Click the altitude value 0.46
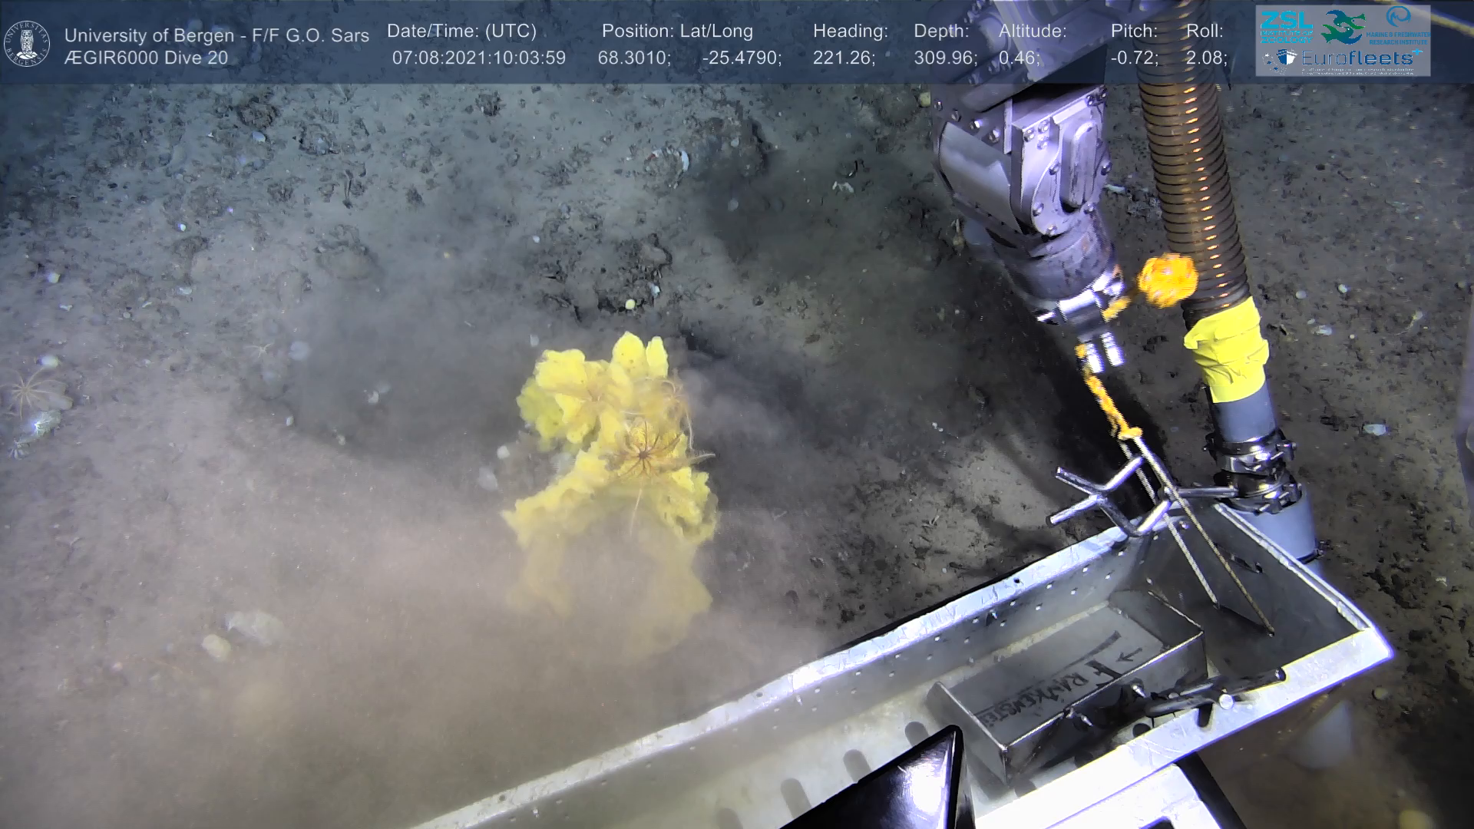Screen dimensions: 1474x829 point(1019,58)
